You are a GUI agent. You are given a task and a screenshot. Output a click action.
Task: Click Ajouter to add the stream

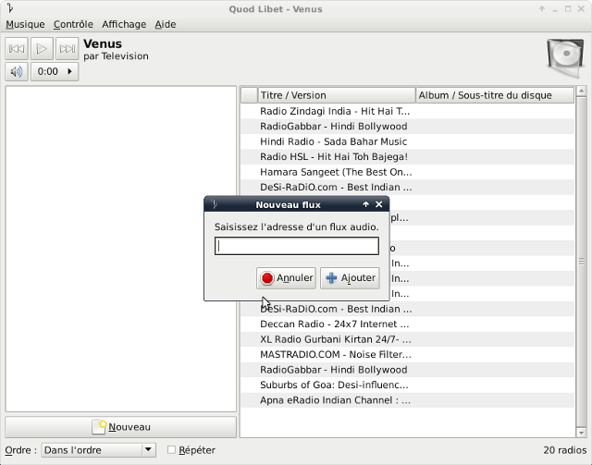350,278
